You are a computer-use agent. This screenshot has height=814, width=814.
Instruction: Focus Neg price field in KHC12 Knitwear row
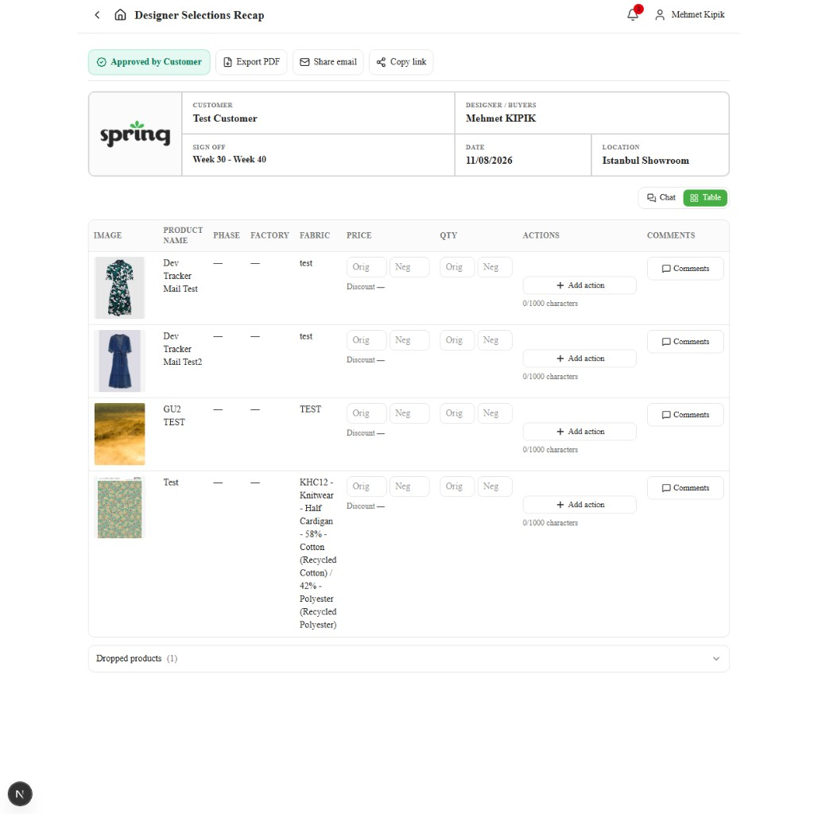point(409,486)
